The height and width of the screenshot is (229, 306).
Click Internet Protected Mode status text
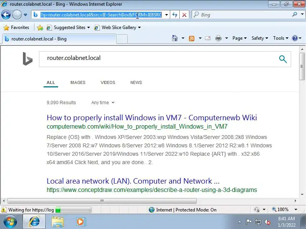click(x=186, y=210)
